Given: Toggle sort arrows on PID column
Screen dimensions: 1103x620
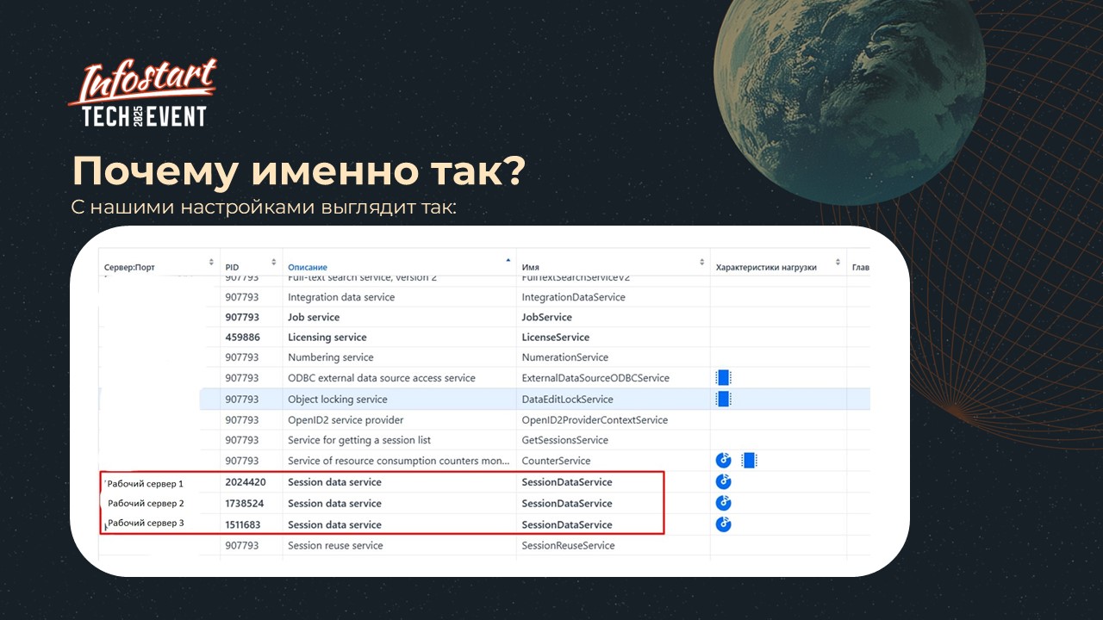Looking at the screenshot, I should click(x=274, y=263).
